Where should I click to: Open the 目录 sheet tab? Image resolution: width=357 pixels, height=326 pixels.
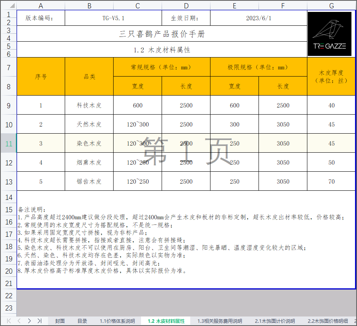tap(82, 321)
